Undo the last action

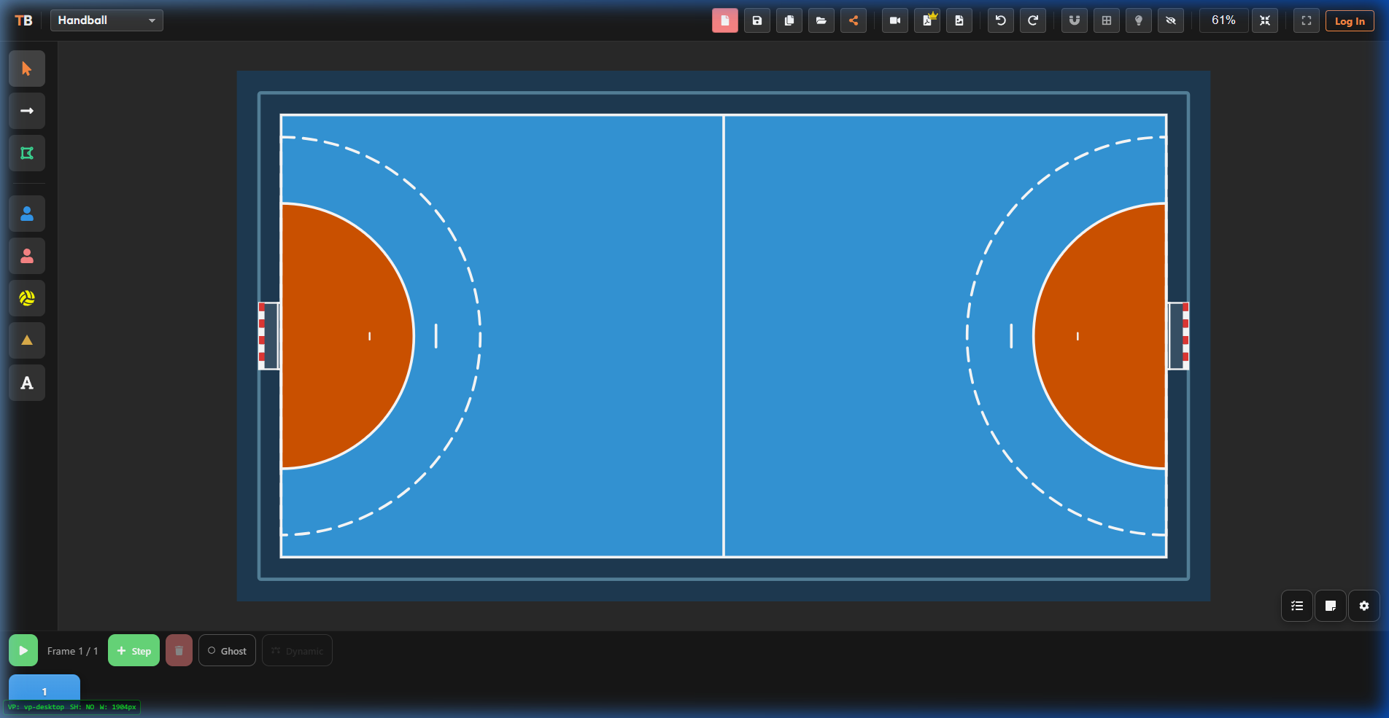pos(1000,20)
